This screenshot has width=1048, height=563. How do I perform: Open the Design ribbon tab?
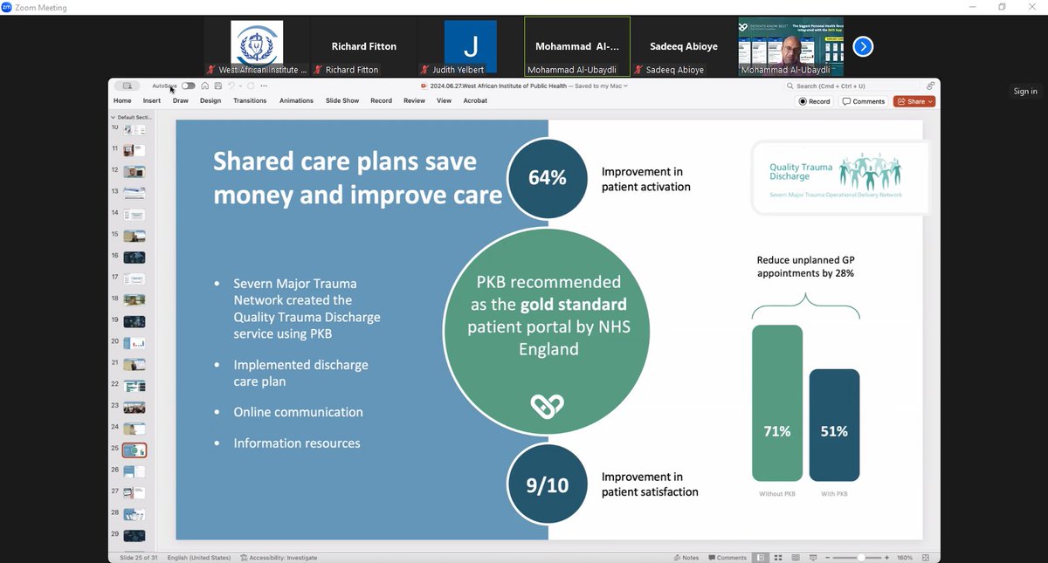pos(210,100)
